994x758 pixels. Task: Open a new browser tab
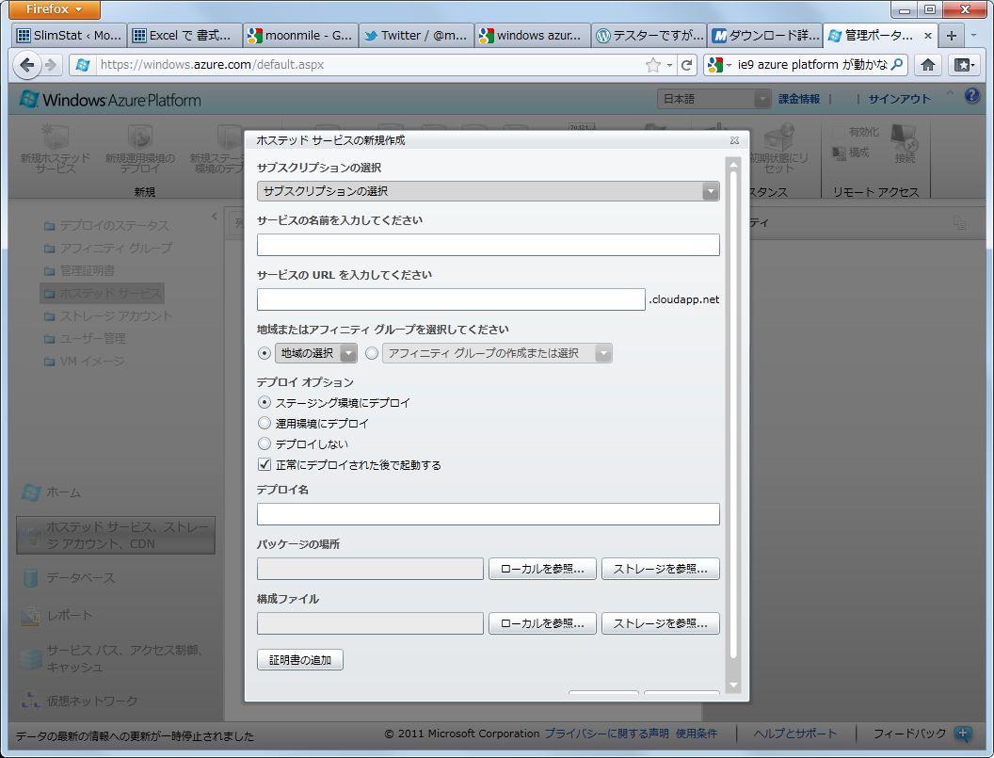pyautogui.click(x=951, y=36)
